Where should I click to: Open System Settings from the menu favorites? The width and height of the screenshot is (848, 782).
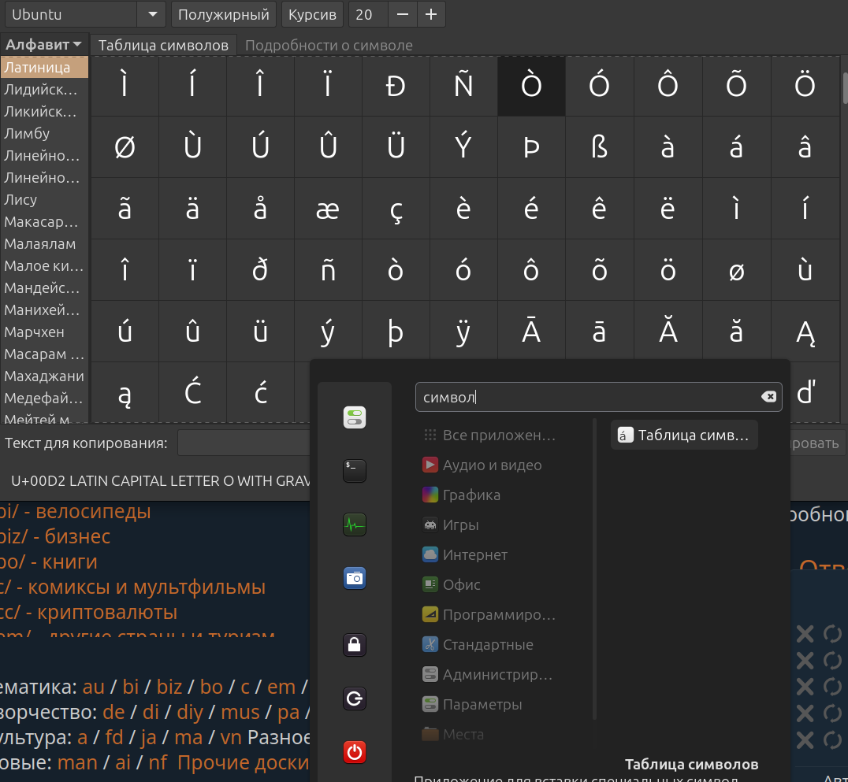354,417
